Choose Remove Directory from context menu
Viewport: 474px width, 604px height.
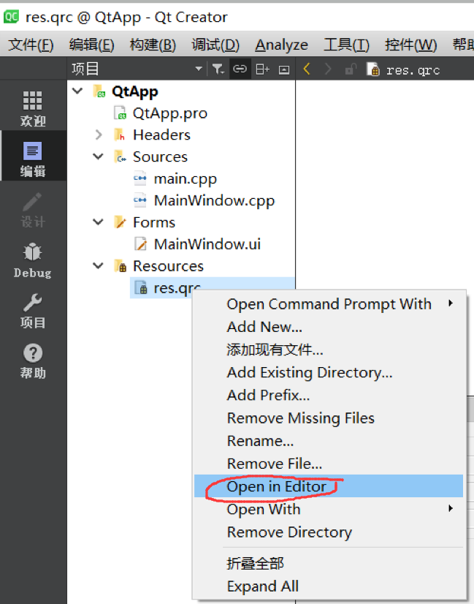click(328, 532)
